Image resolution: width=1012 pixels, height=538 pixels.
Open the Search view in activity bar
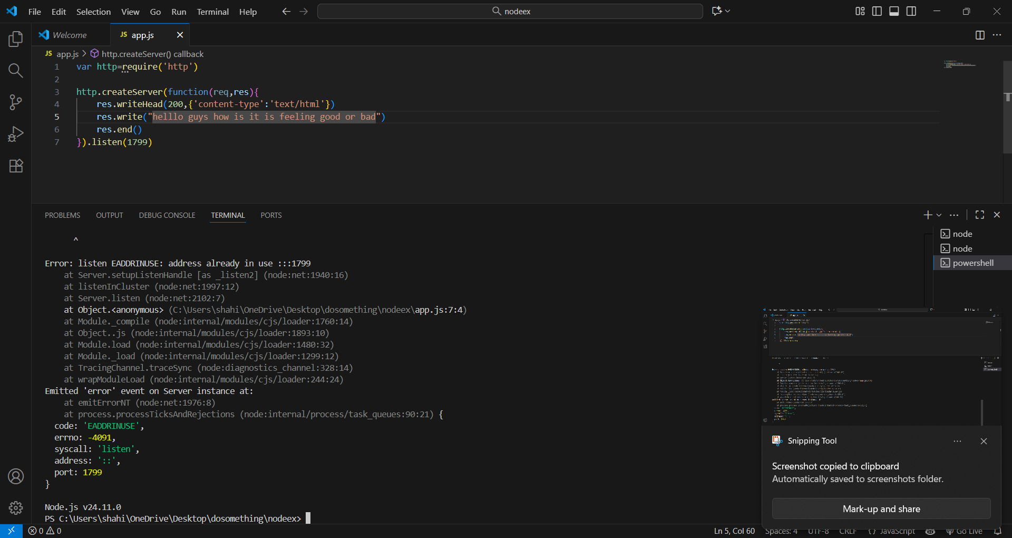[16, 71]
